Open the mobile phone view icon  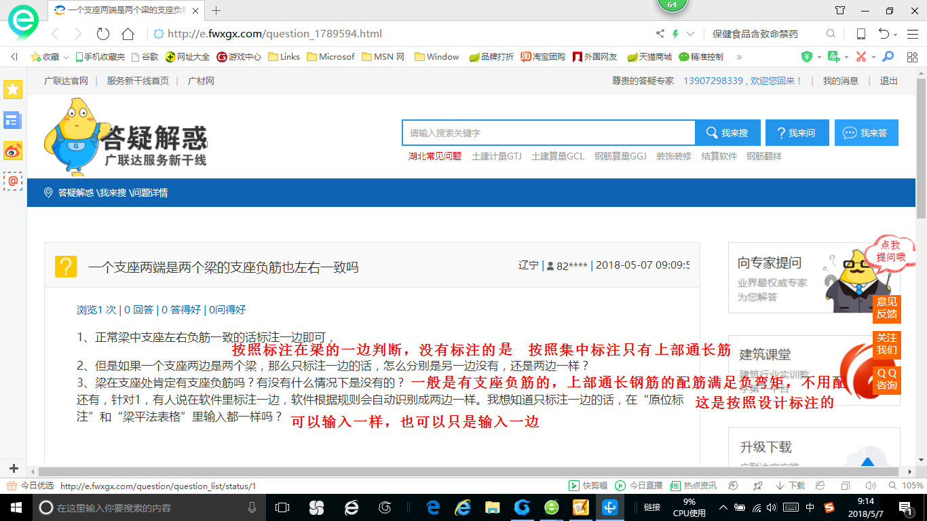(x=861, y=34)
